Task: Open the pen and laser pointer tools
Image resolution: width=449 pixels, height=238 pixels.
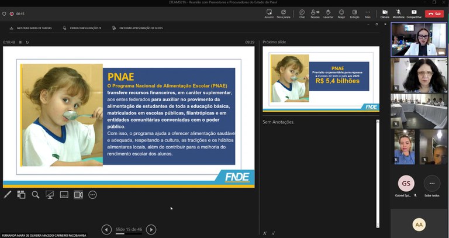Action: point(8,195)
